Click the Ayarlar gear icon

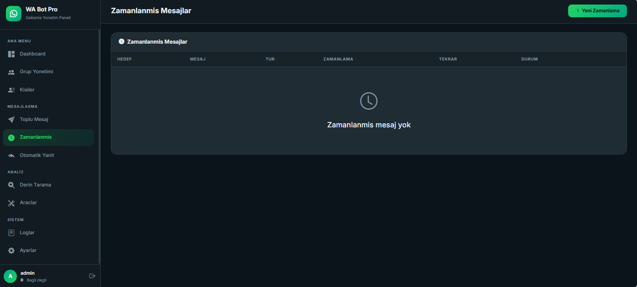[x=11, y=251]
